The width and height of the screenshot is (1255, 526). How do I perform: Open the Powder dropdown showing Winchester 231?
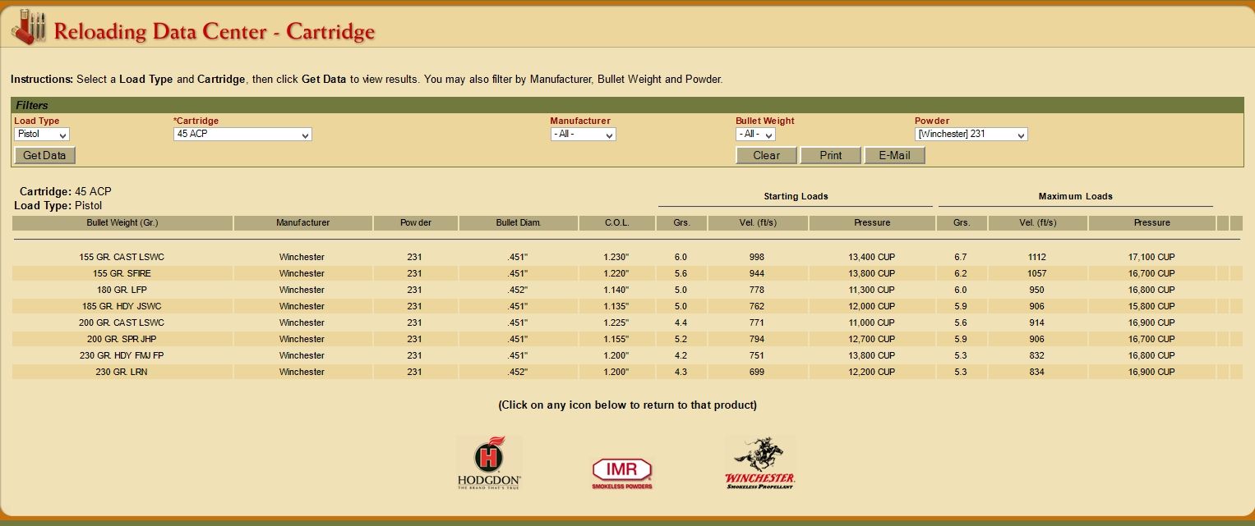(x=971, y=135)
